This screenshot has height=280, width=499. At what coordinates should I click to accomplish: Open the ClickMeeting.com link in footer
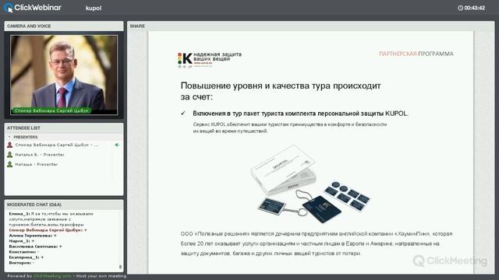point(52,276)
